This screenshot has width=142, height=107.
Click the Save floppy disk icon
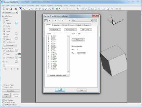tap(11, 9)
